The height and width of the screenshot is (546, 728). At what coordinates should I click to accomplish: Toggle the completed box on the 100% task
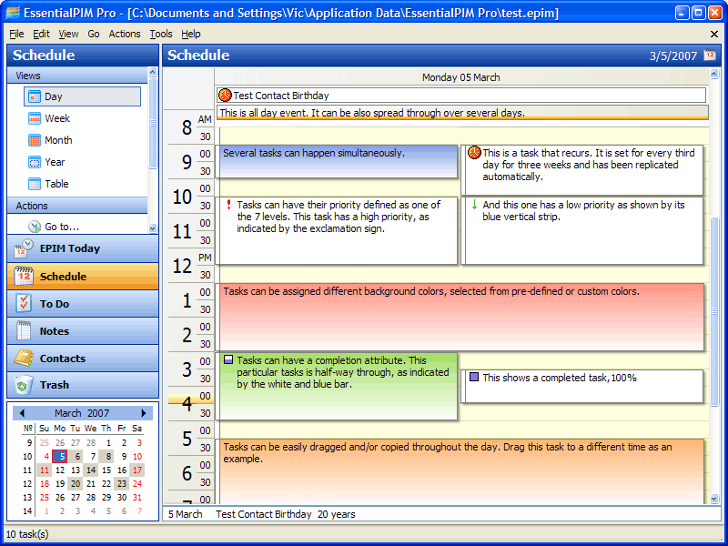(x=474, y=377)
